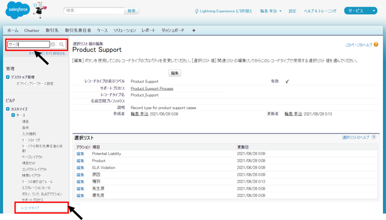The height and width of the screenshot is (220, 386).
Task: Open Product Support Process link
Action: [152, 89]
